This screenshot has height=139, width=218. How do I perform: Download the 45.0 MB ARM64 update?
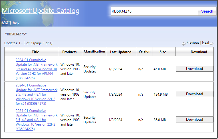pyautogui.click(x=195, y=69)
